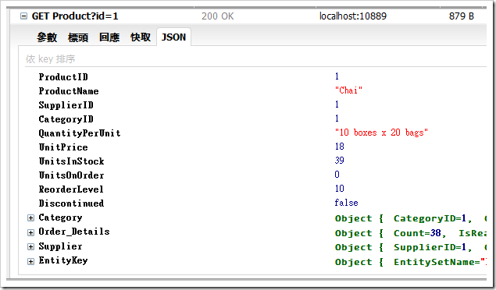The image size is (496, 290).
Task: Select the ReorderLevel key
Action: (71, 189)
